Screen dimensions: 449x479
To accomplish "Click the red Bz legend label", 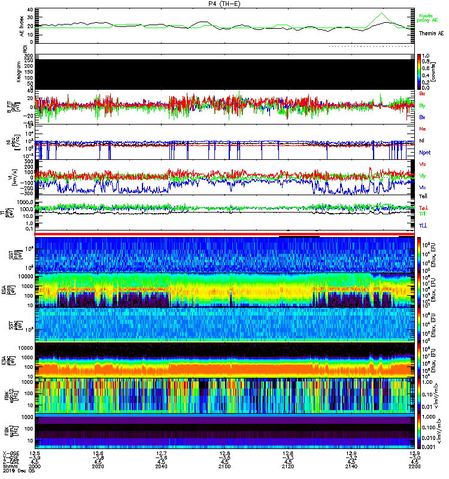I will (422, 93).
